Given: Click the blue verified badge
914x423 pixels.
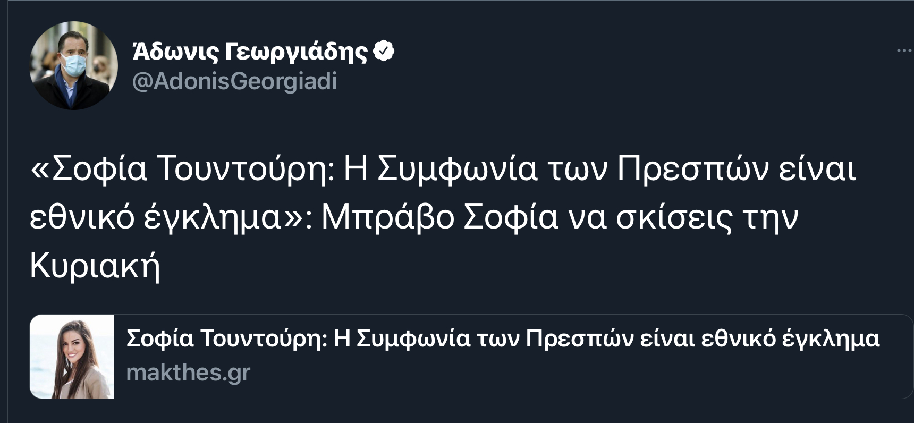Looking at the screenshot, I should point(384,51).
